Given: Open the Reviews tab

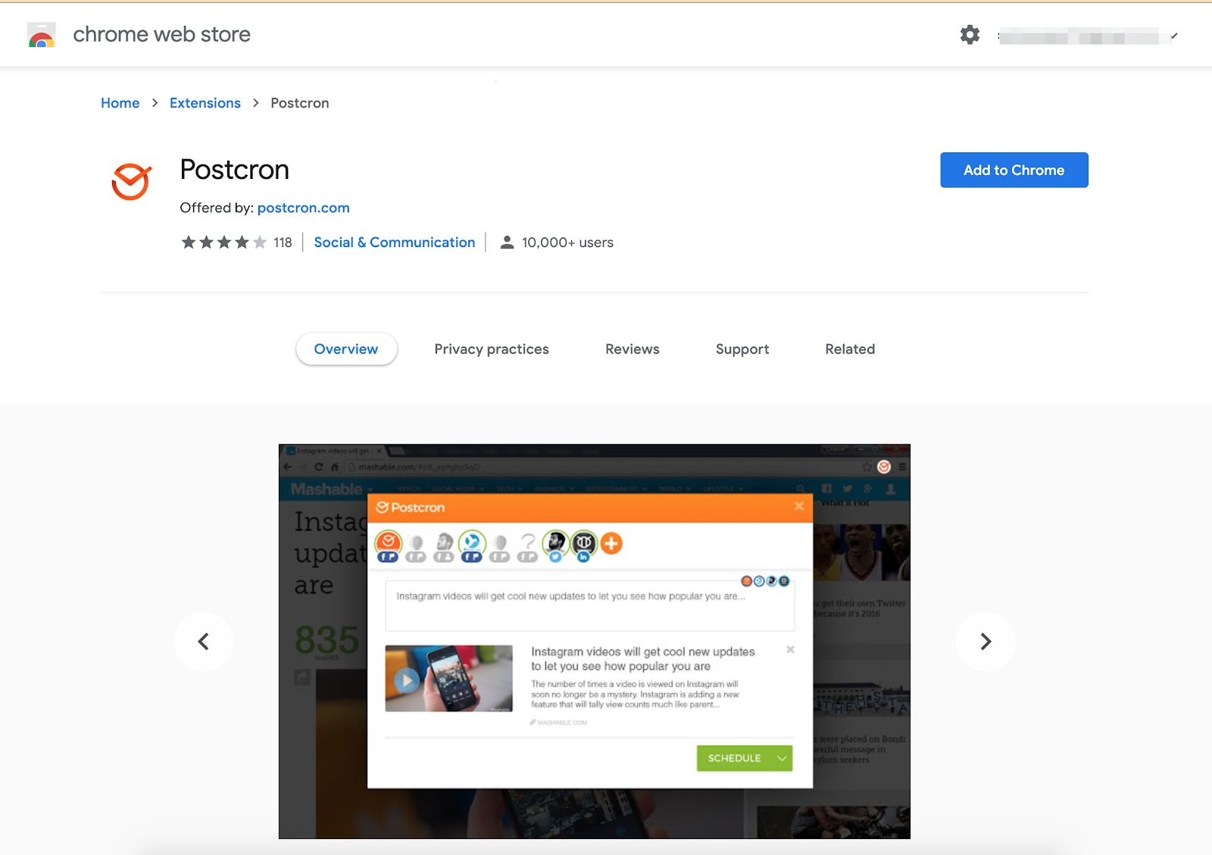Looking at the screenshot, I should (x=633, y=349).
